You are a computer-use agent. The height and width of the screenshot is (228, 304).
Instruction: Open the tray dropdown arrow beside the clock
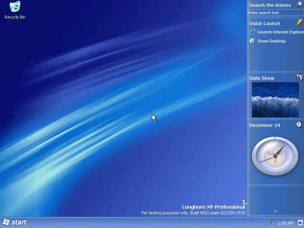point(300,223)
